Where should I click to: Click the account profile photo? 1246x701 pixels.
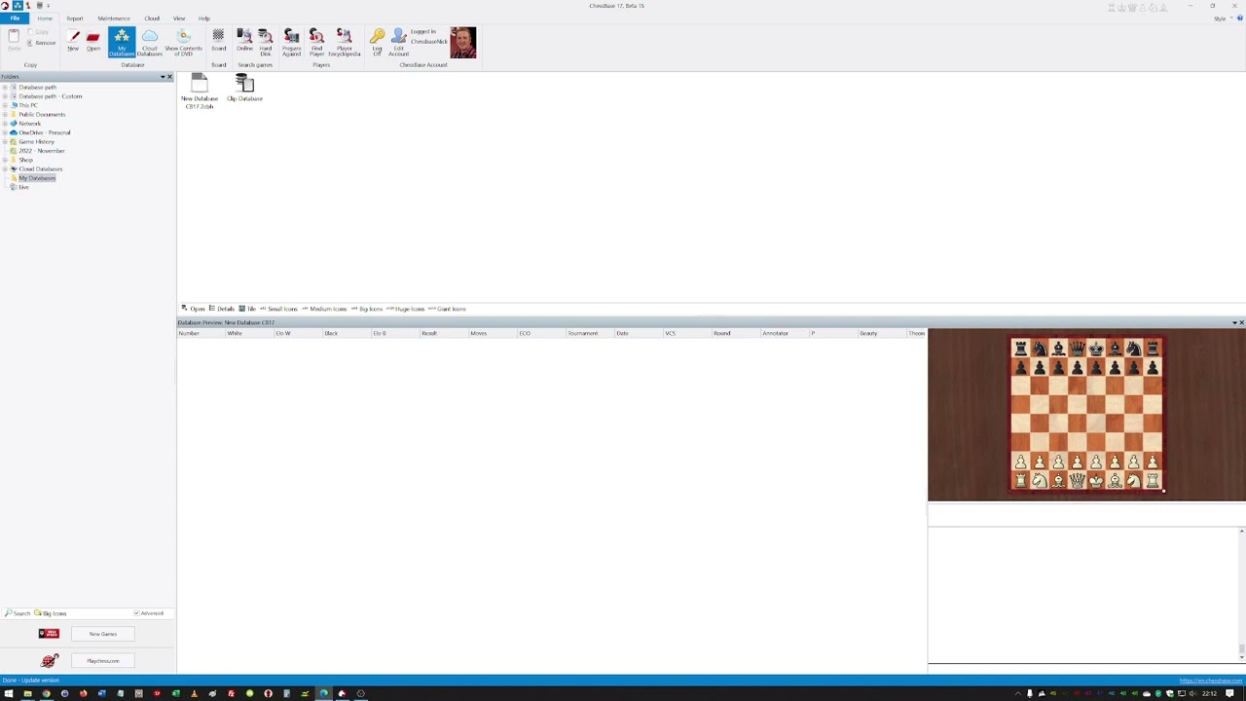[463, 43]
